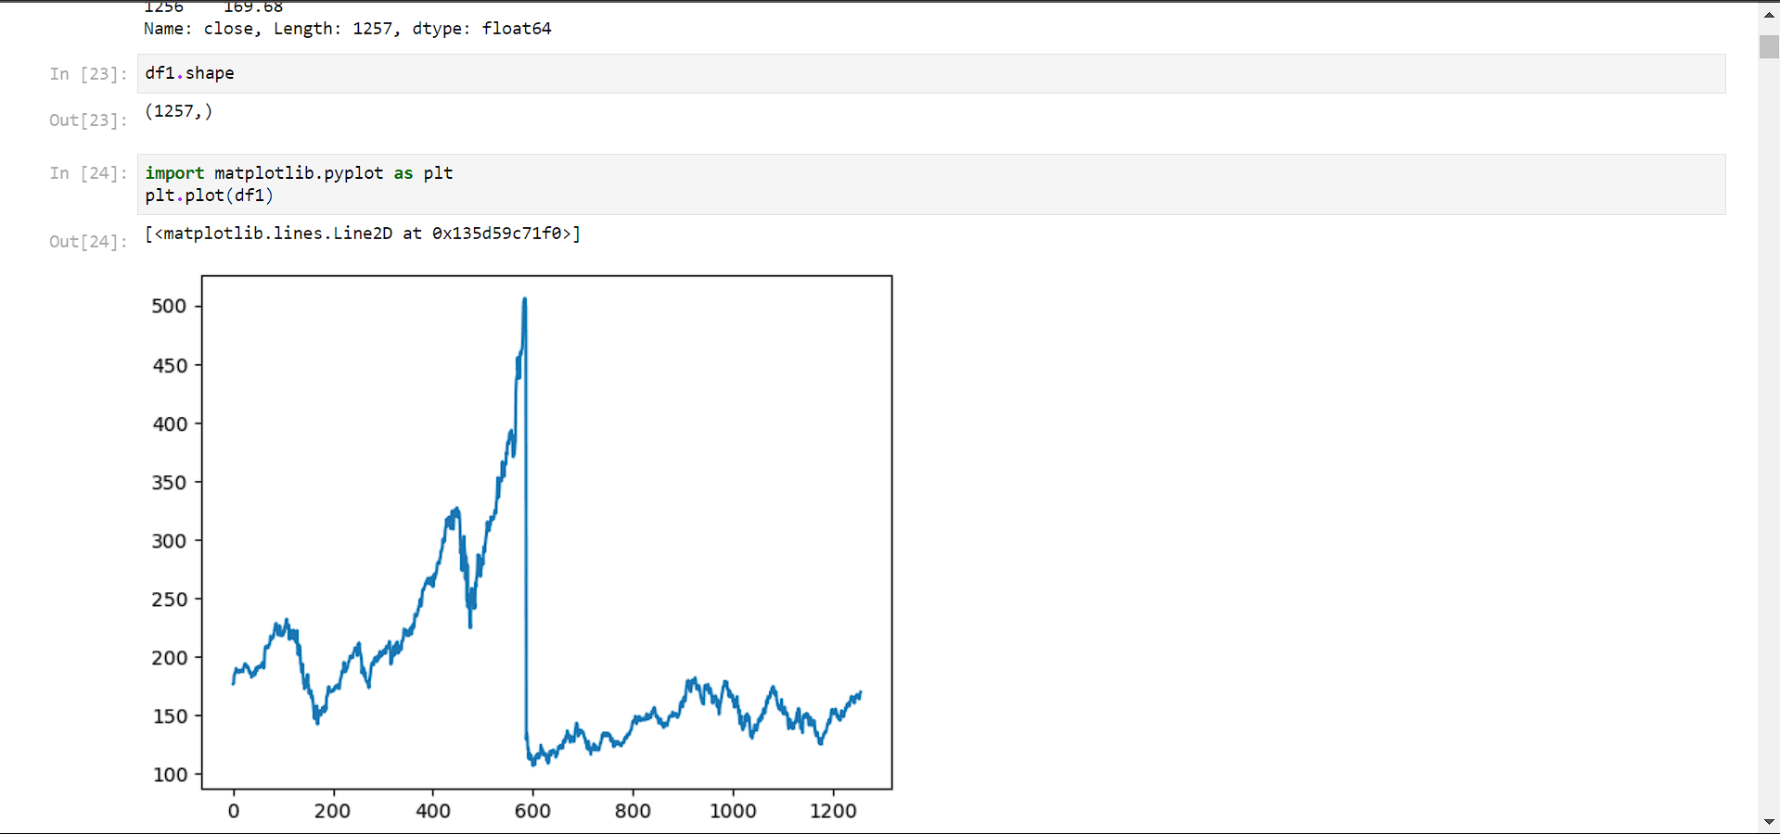This screenshot has width=1780, height=834.
Task: Click the scrollbar up arrow
Action: pyautogui.click(x=1769, y=15)
